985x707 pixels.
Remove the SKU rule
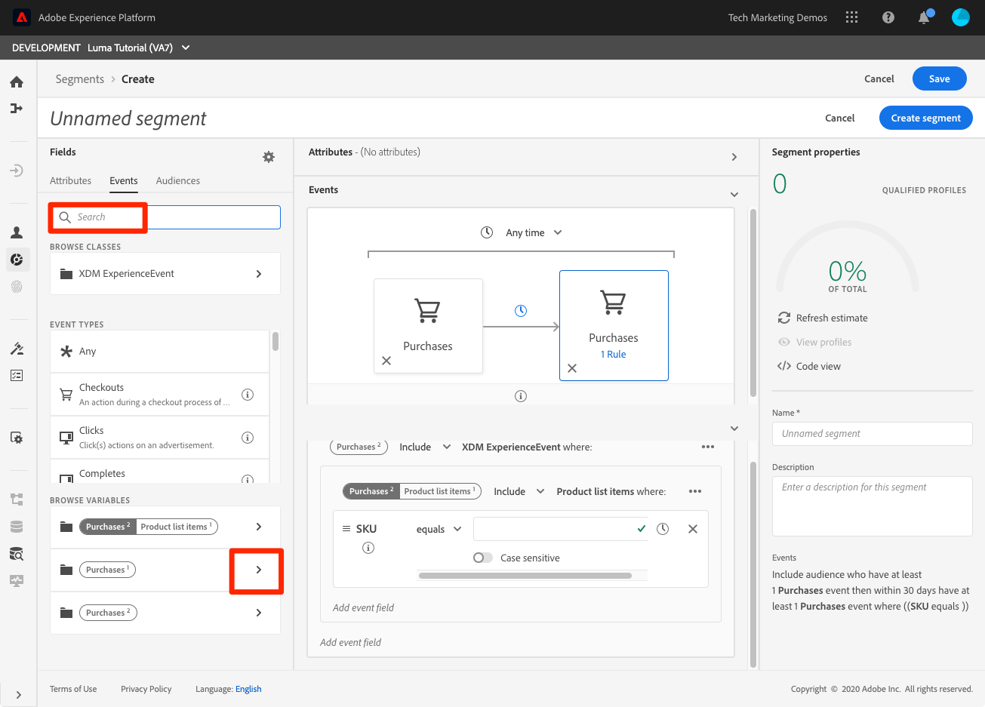click(x=693, y=529)
